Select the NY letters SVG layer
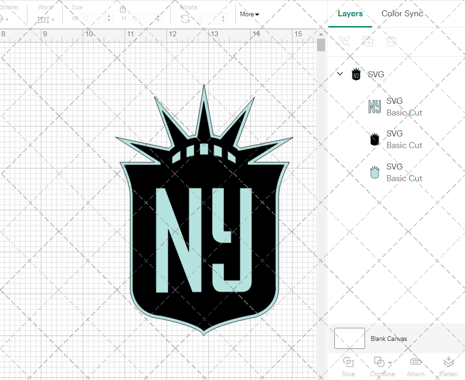Screen dimensions: 465x380 (396, 107)
